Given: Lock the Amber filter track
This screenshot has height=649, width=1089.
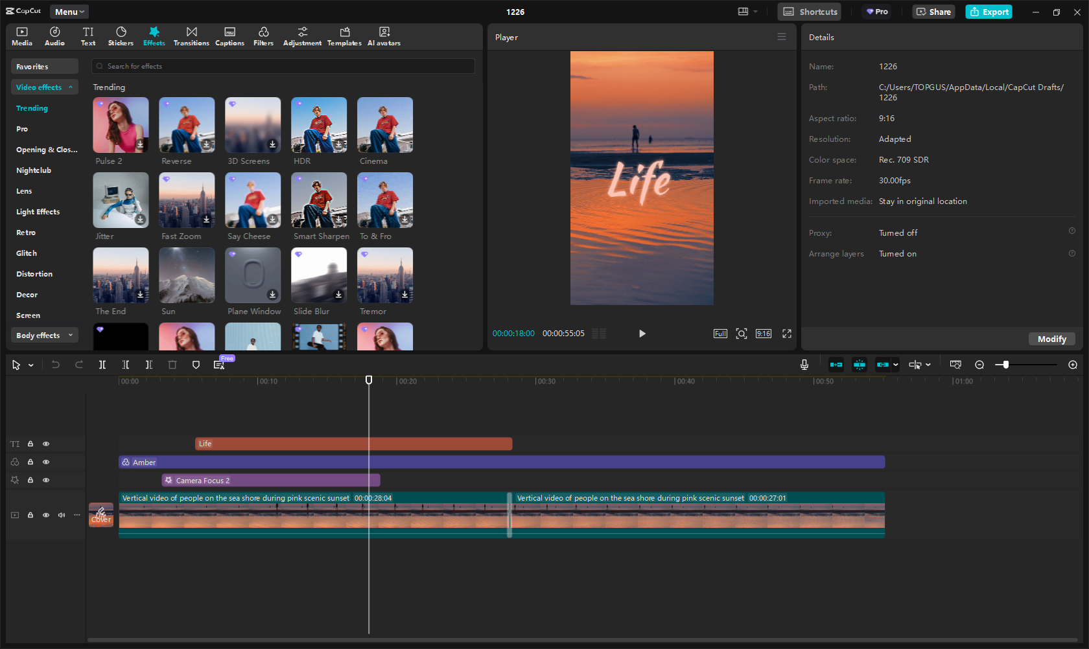Looking at the screenshot, I should pyautogui.click(x=30, y=462).
